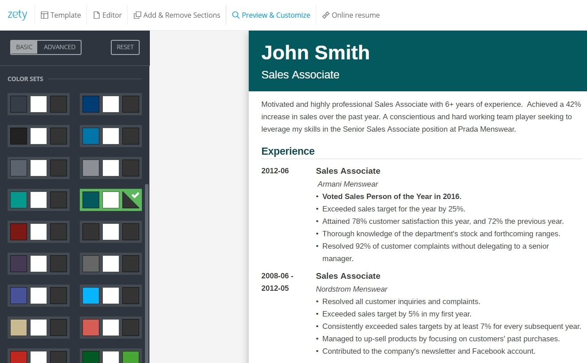Choose the indigo blue color set

(x=39, y=296)
